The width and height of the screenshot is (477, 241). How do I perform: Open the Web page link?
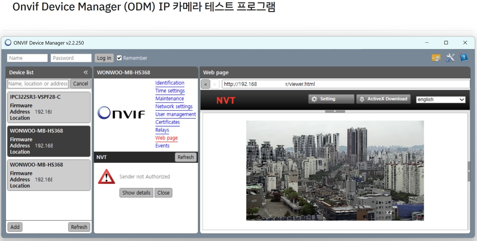point(166,138)
